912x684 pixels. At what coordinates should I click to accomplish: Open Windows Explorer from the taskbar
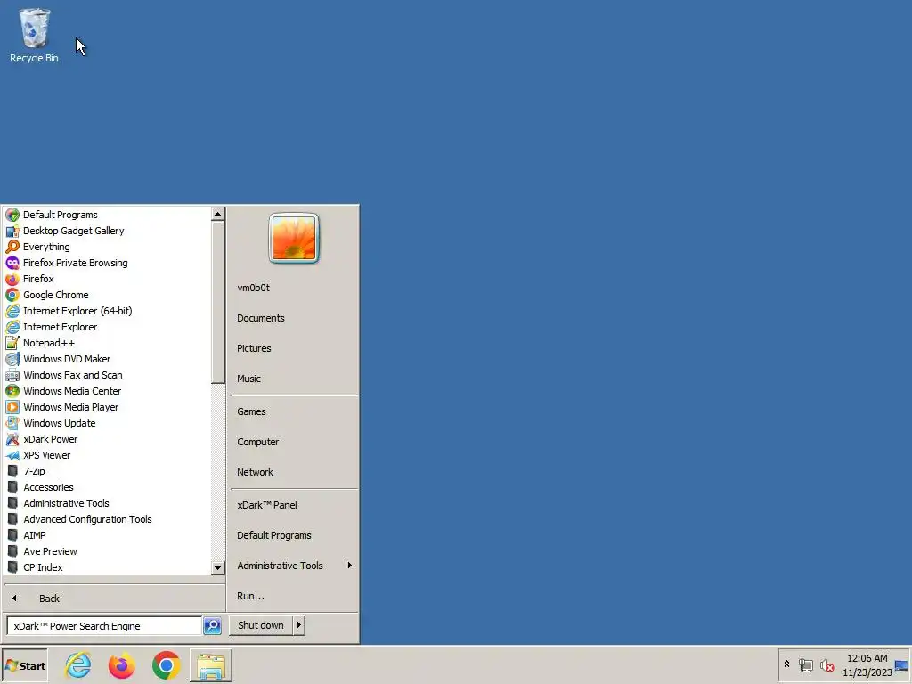click(x=210, y=665)
